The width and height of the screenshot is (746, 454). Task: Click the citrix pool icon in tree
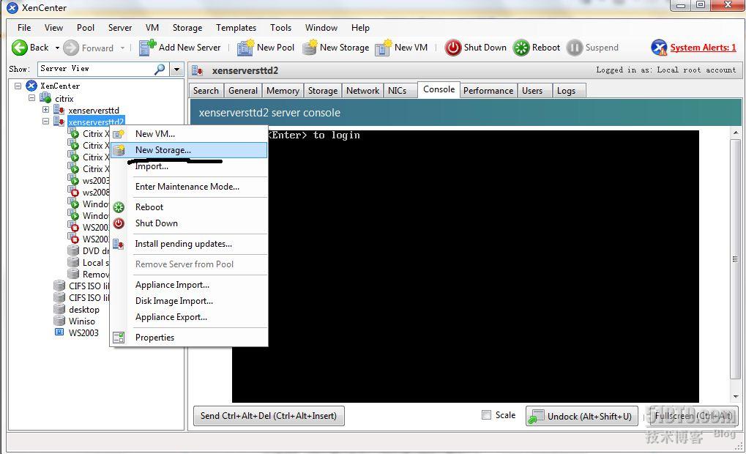tap(45, 98)
